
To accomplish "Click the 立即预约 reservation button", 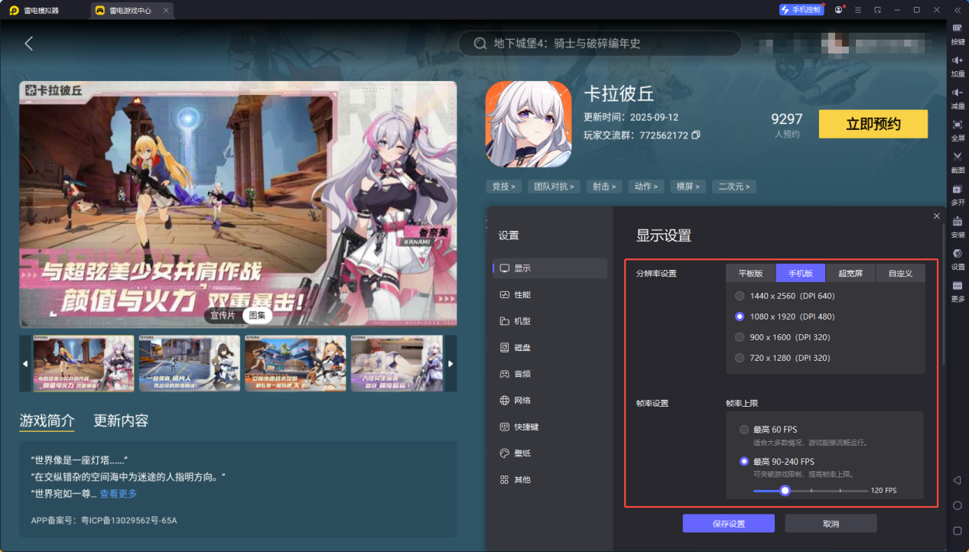I will pos(873,124).
